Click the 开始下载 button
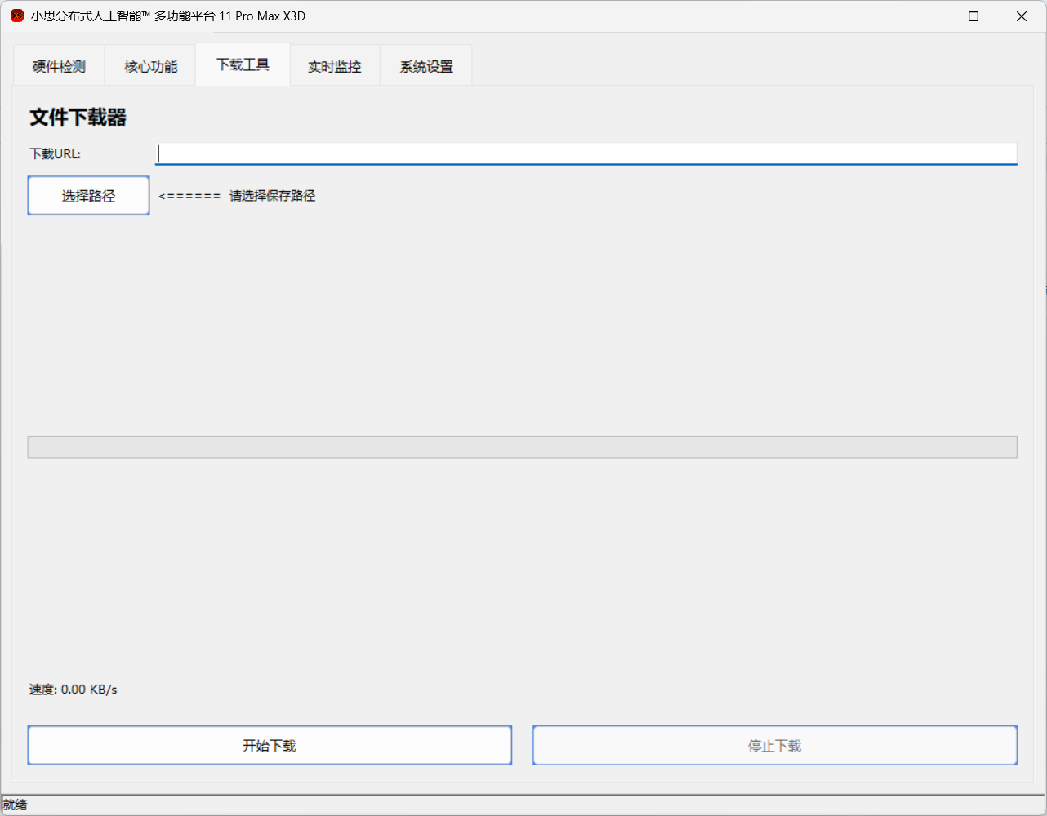The height and width of the screenshot is (816, 1047). 270,746
